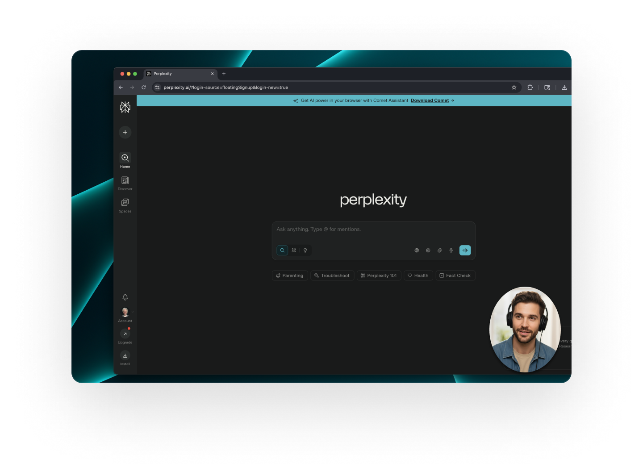
Task: Open the notifications bell
Action: point(125,297)
